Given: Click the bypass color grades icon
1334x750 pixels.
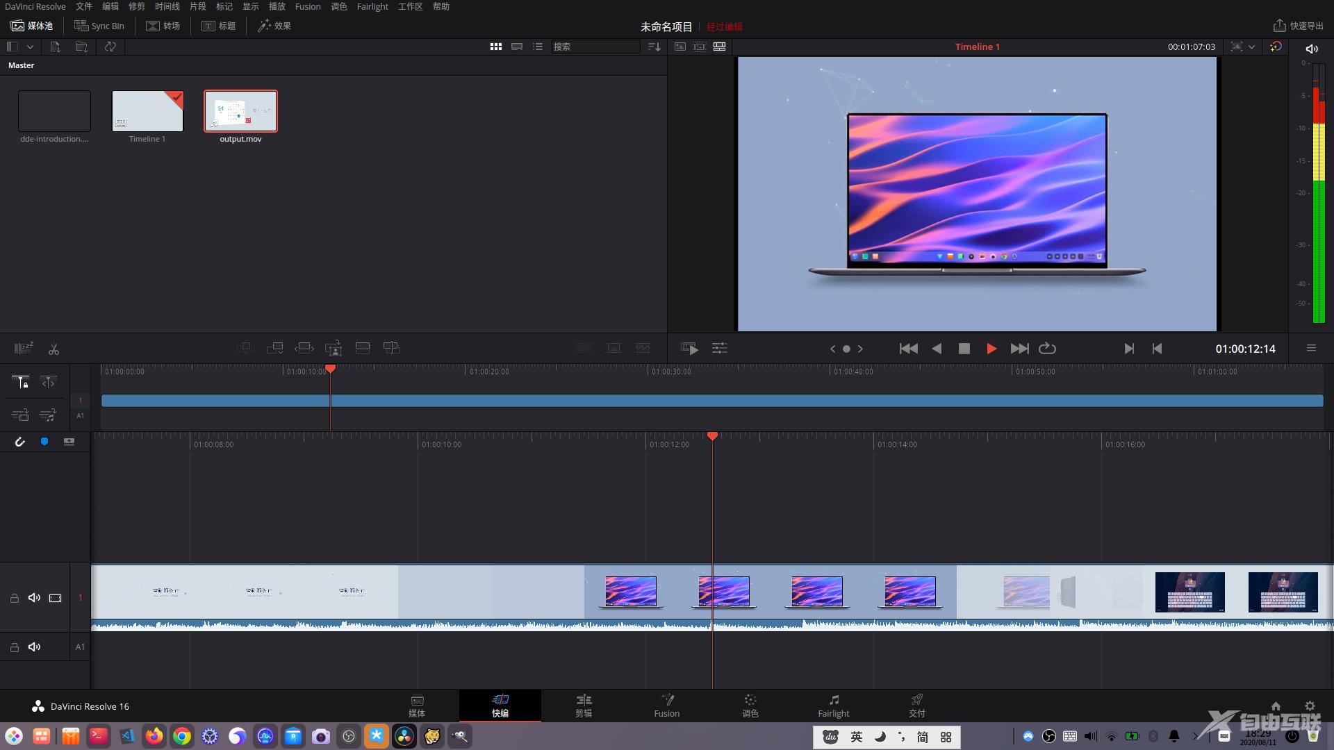Looking at the screenshot, I should point(1276,47).
